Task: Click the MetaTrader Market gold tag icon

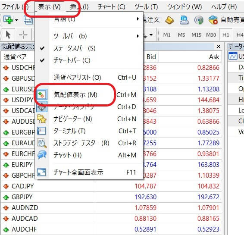Action: 169,20
